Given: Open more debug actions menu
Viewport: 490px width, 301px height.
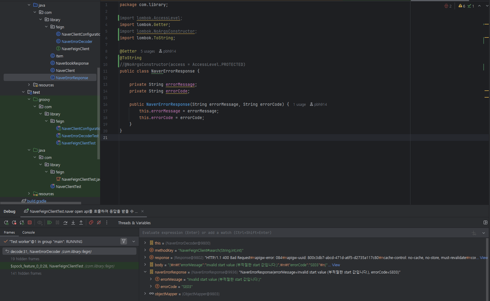Looking at the screenshot, I should [107, 223].
